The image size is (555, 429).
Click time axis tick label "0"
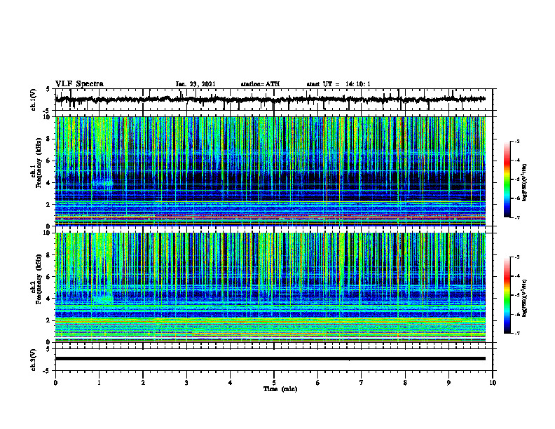[55, 383]
